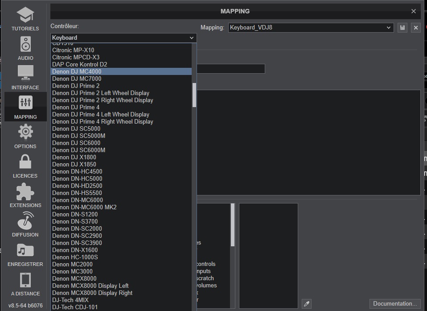Select Denon DN-SC3900 entry
This screenshot has height=311, width=427.
click(121, 243)
